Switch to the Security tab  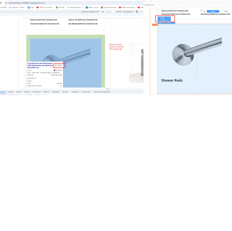point(65,92)
